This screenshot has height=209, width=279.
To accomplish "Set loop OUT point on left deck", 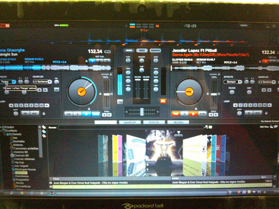I will [x=35, y=113].
